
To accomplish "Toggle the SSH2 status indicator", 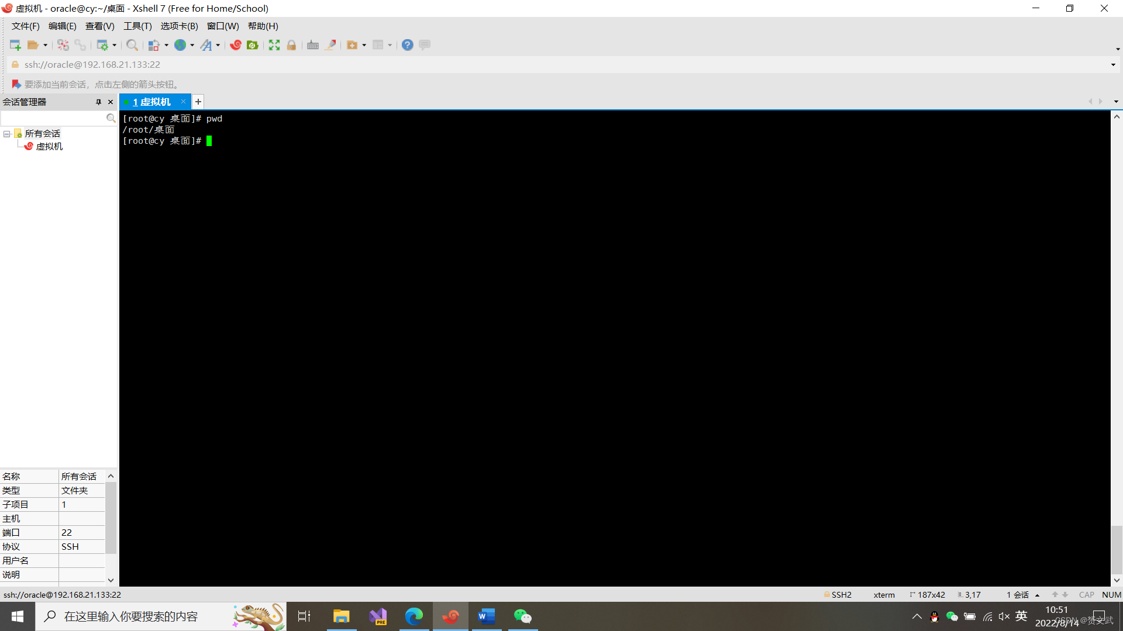I will (x=837, y=594).
